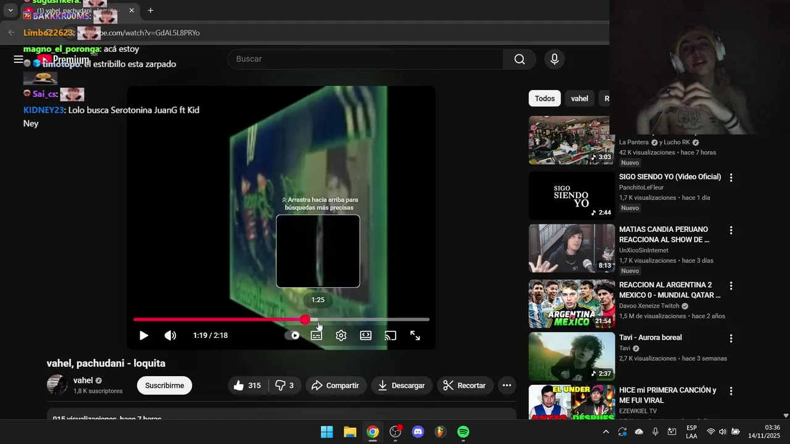The height and width of the screenshot is (444, 790).
Task: Open File Explorer from taskbar
Action: 350,432
